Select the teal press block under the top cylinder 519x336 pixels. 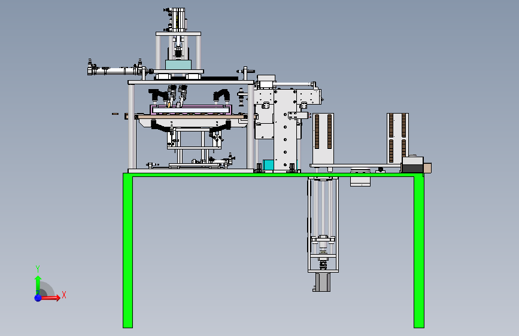[178, 65]
